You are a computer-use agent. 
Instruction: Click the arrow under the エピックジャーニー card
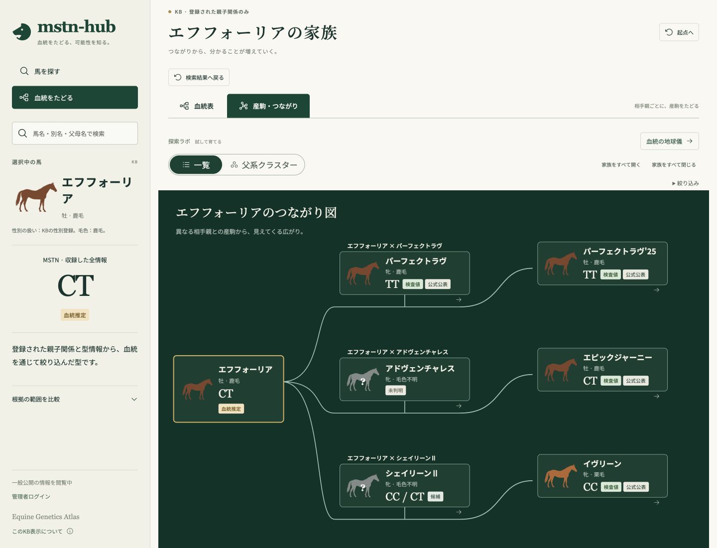(x=657, y=397)
